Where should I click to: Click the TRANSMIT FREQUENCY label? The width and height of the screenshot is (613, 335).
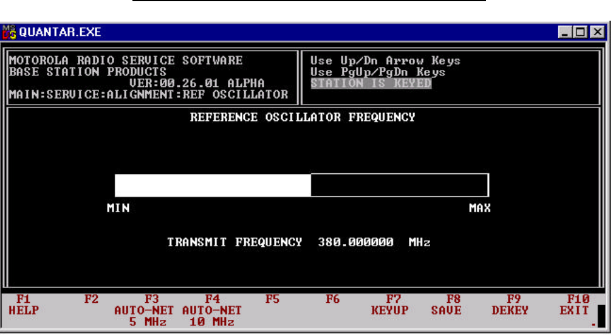(235, 242)
